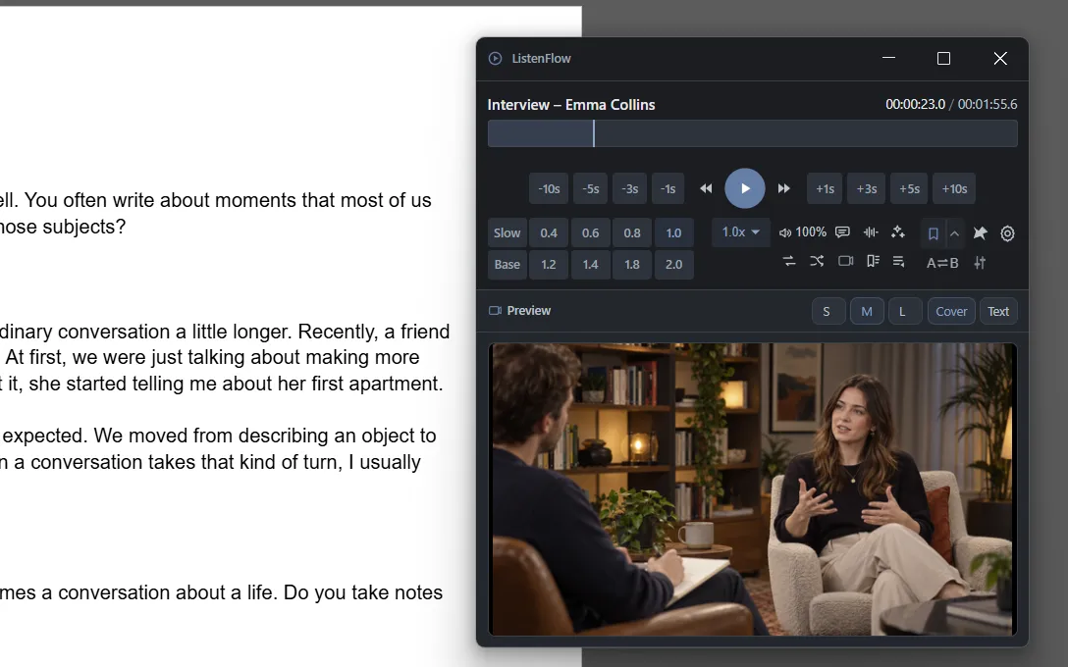Click the ListenFlow app logo icon

coord(495,59)
